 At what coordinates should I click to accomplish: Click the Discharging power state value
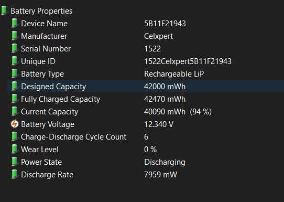coord(165,162)
